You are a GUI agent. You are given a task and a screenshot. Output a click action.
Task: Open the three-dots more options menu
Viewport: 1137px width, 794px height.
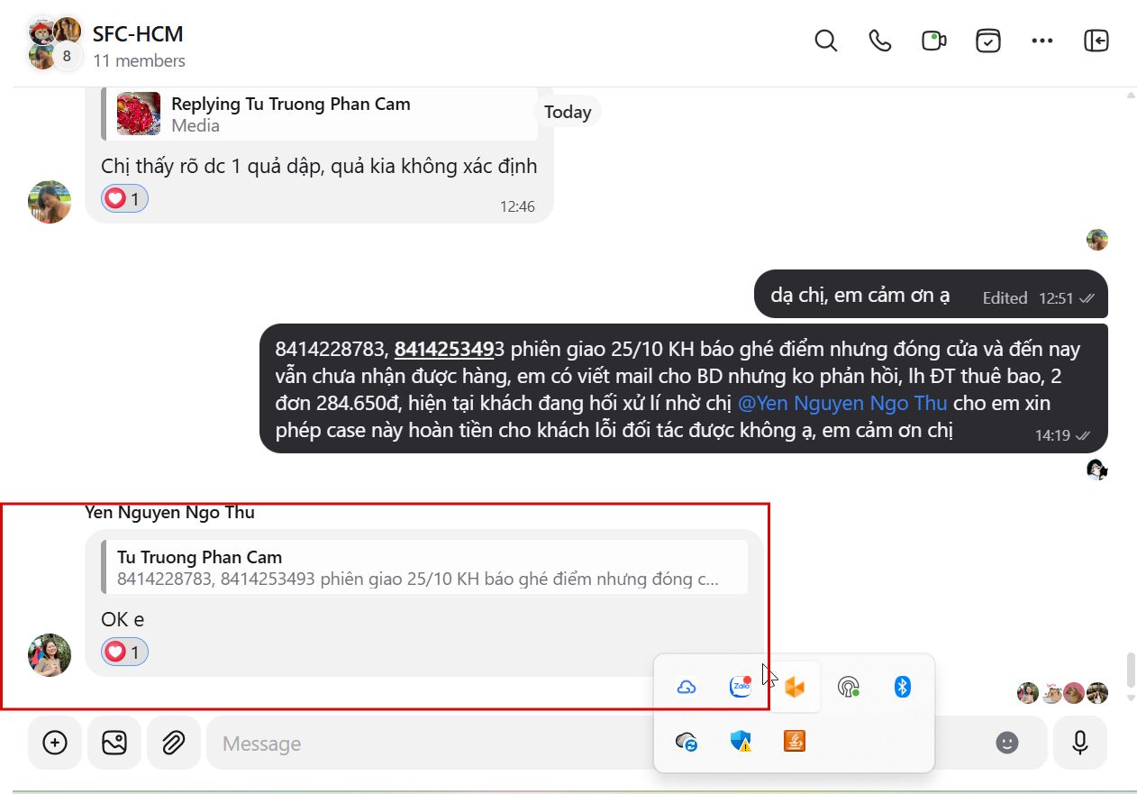1042,41
